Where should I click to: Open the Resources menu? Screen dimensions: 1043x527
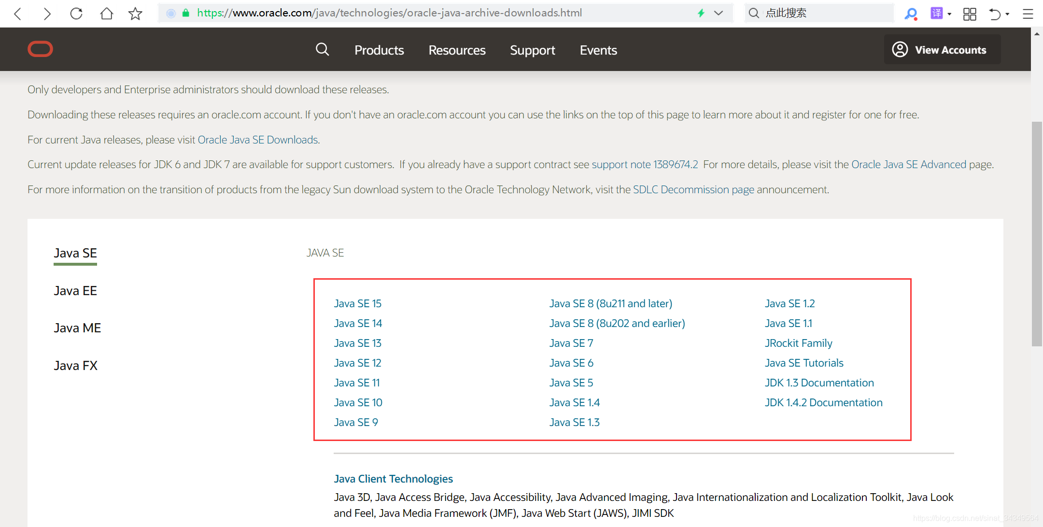pos(457,50)
